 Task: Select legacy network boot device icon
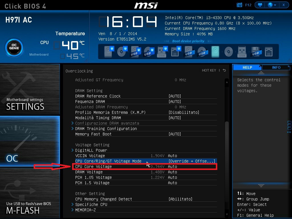[269, 52]
